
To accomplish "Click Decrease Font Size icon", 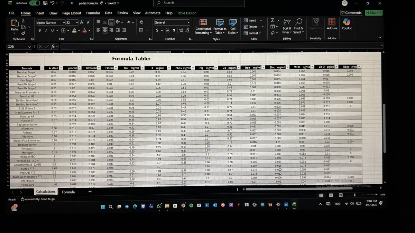I will [88, 22].
